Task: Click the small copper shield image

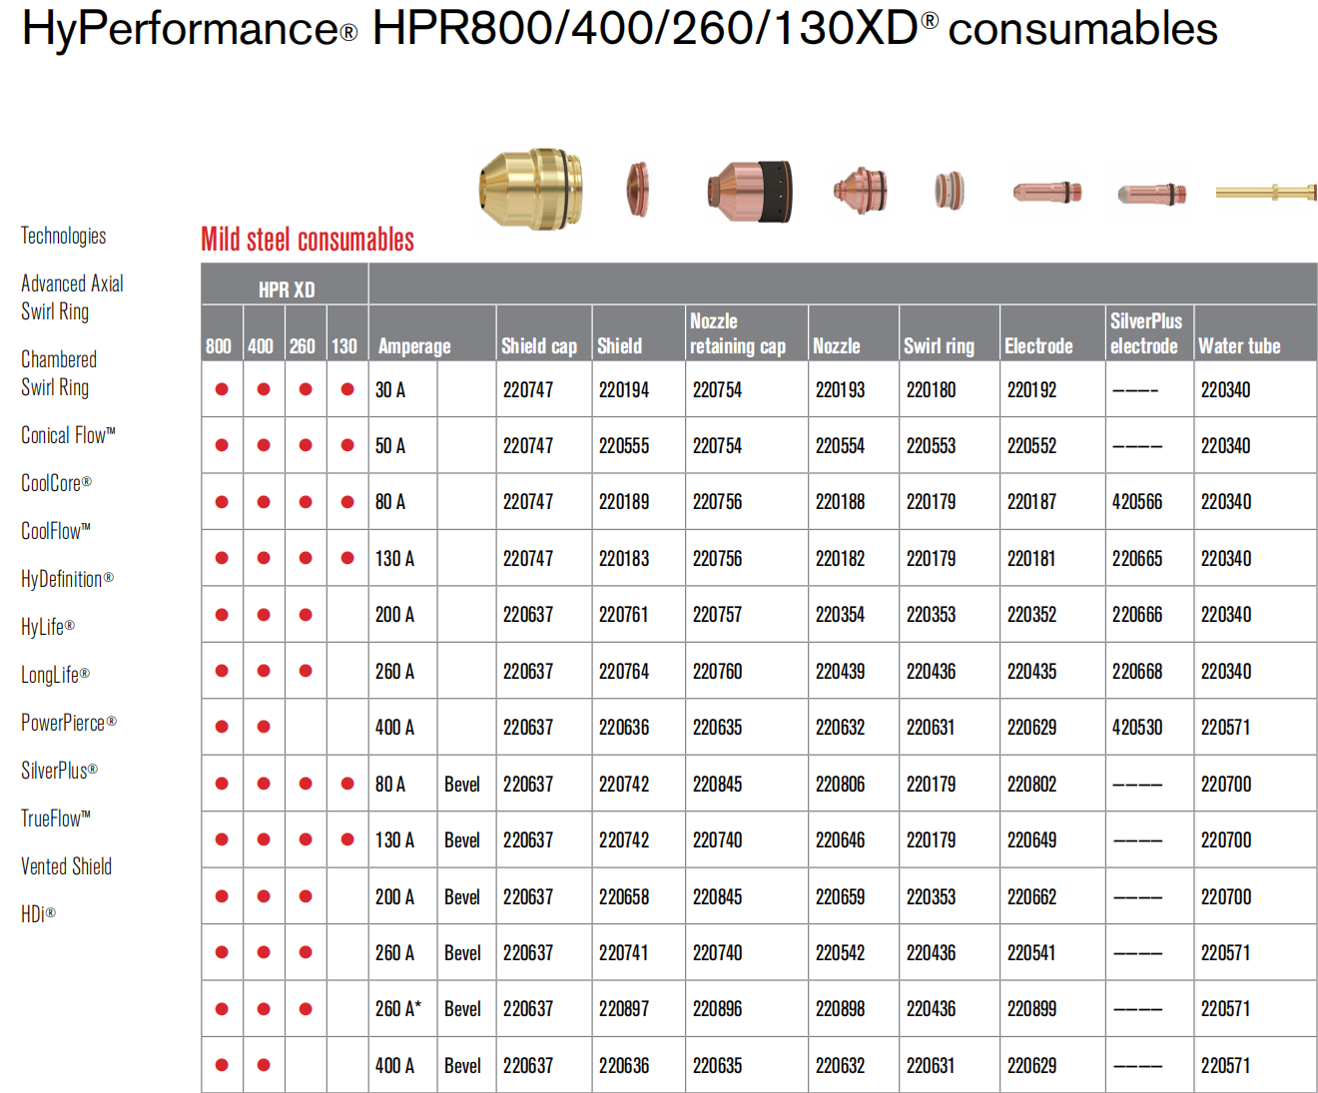Action: (x=638, y=190)
